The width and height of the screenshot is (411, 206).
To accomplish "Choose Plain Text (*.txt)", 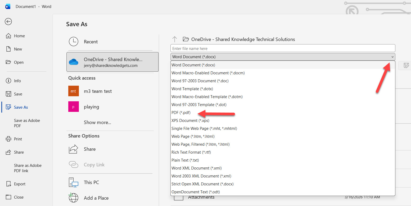I will 283,160.
